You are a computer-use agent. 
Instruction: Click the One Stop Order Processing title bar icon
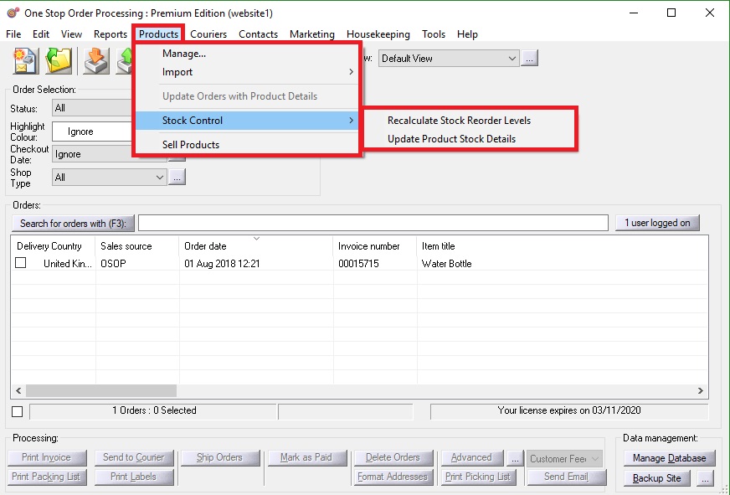(x=13, y=13)
